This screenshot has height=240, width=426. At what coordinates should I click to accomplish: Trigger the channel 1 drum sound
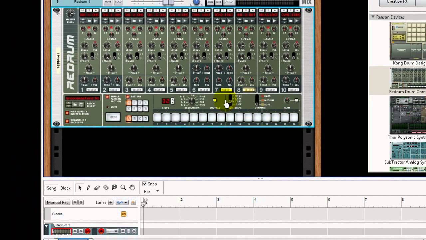coord(96,11)
